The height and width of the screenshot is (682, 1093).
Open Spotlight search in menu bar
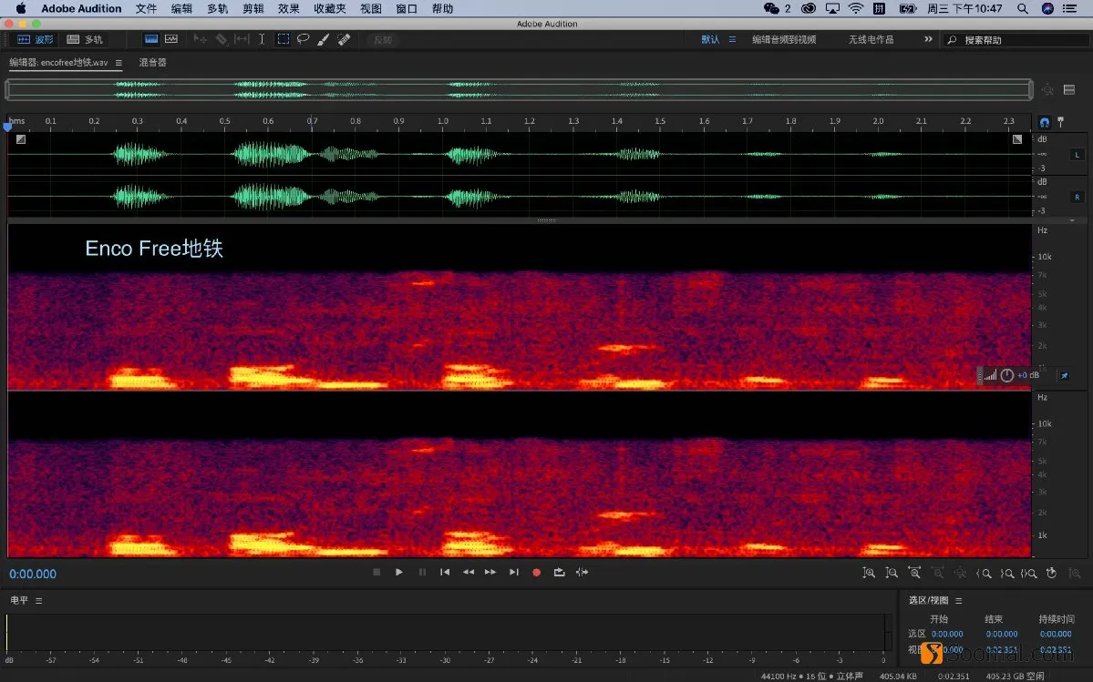tap(1023, 8)
